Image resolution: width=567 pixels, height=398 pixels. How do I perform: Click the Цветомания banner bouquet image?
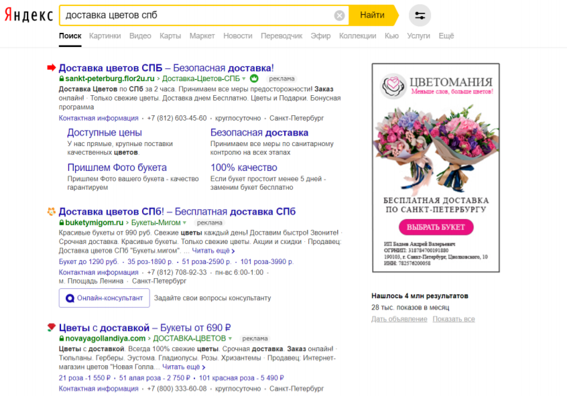point(436,148)
